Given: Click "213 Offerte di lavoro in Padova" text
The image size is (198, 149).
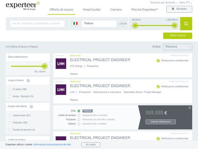Looking at the screenshot, I should [x=21, y=47].
